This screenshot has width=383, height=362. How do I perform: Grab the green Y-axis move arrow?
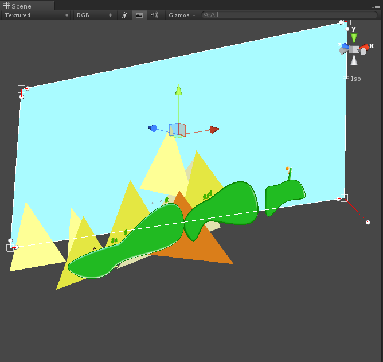pyautogui.click(x=178, y=89)
